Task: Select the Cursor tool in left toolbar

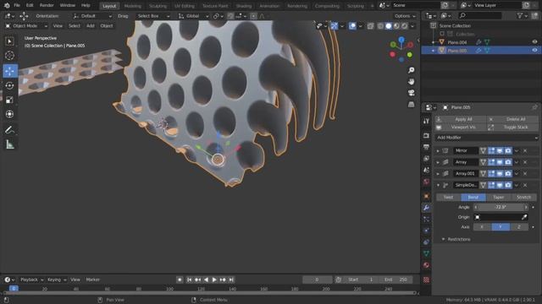Action: (x=9, y=56)
